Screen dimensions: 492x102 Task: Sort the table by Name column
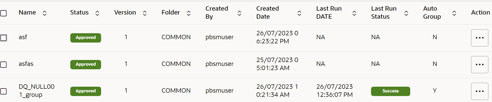point(44,13)
